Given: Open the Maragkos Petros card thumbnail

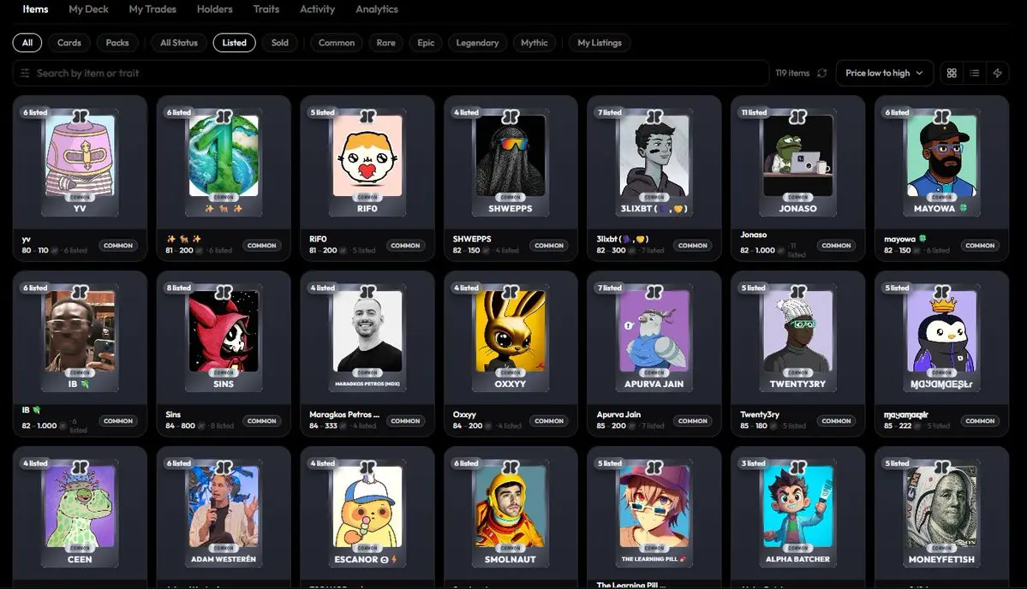Looking at the screenshot, I should pyautogui.click(x=367, y=338).
